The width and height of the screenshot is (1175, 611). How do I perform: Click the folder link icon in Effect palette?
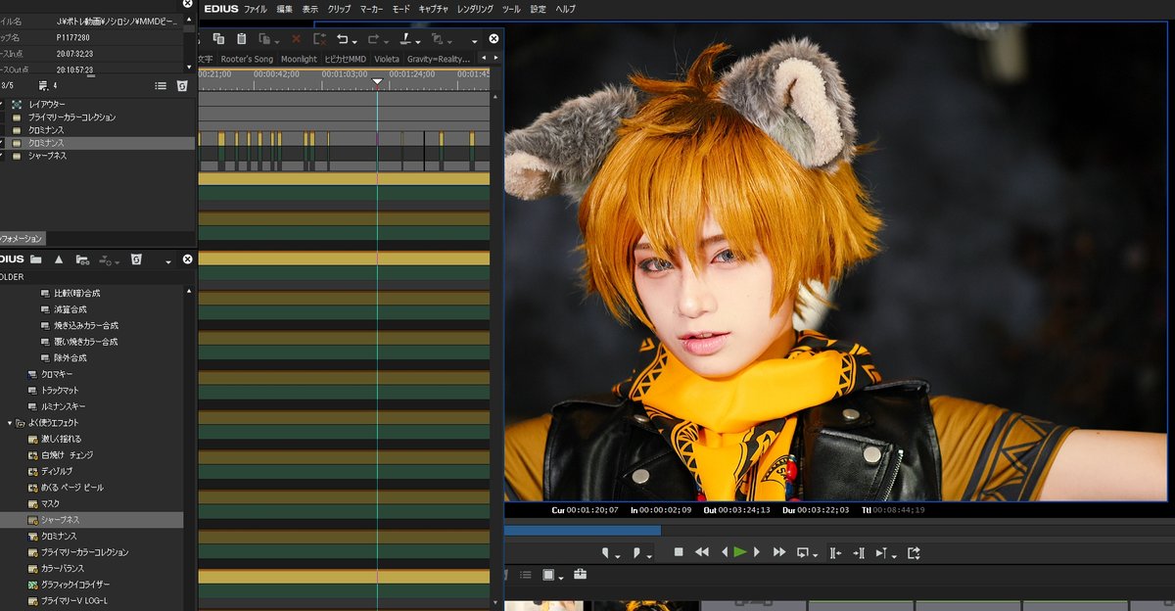(82, 259)
